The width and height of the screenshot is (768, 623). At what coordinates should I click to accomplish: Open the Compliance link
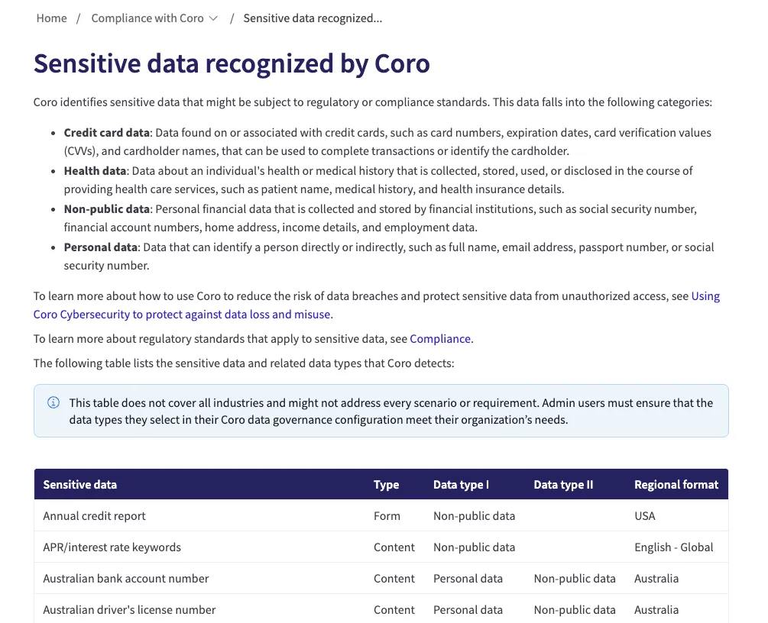coord(440,339)
